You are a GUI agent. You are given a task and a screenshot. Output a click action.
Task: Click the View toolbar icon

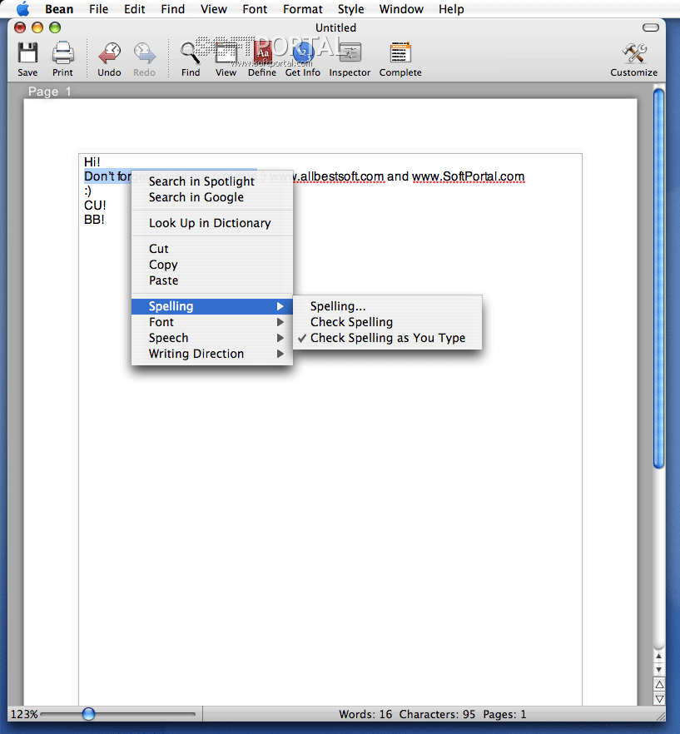pos(226,52)
